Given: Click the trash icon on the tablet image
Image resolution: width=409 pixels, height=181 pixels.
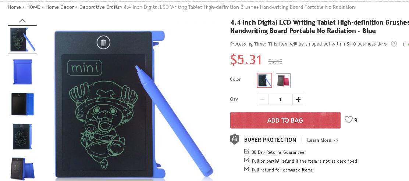Looking at the screenshot, I should [103, 43].
